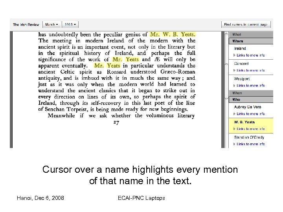This screenshot has width=283, height=212.
Task: Click page number 27 at bottom
Action: click(x=116, y=122)
